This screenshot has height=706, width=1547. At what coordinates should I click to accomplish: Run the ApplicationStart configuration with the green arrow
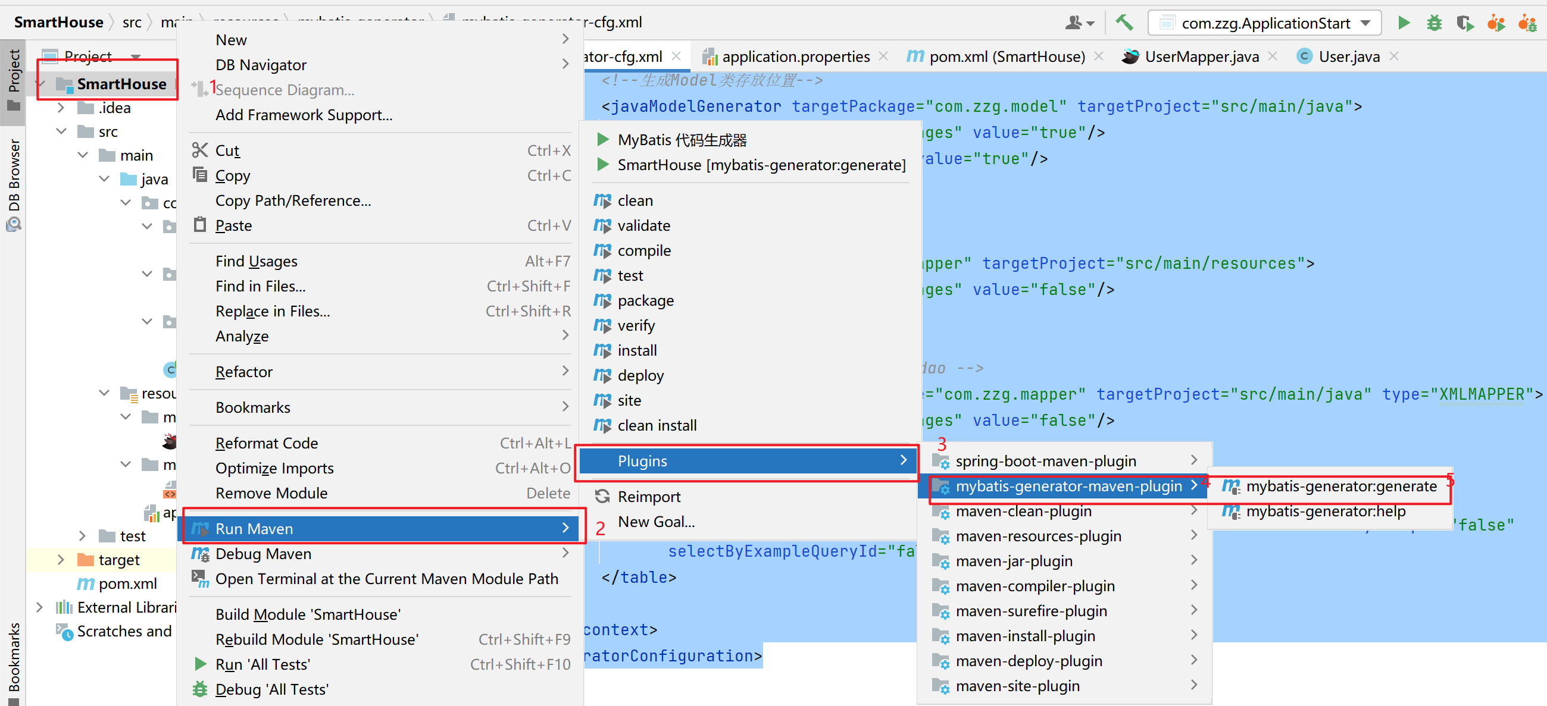pos(1404,22)
